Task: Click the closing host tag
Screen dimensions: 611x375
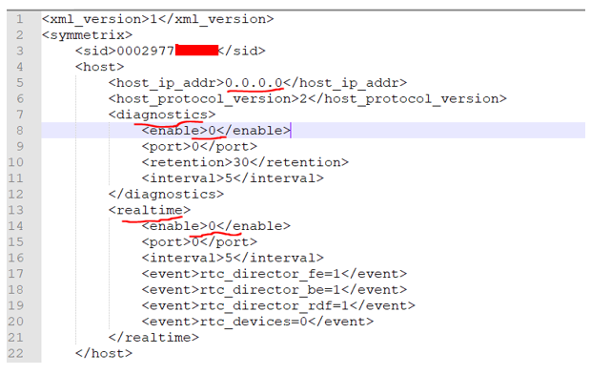Action: pyautogui.click(x=104, y=353)
